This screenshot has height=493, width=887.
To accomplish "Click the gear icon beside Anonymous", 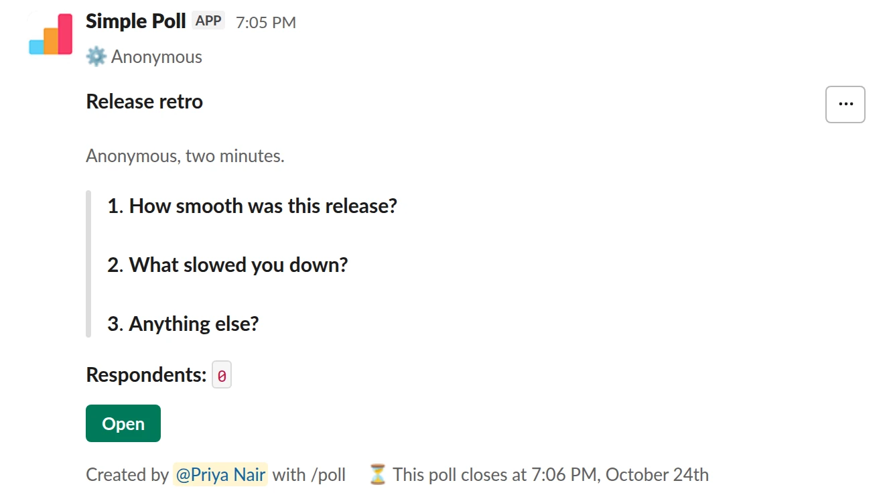I will [96, 57].
